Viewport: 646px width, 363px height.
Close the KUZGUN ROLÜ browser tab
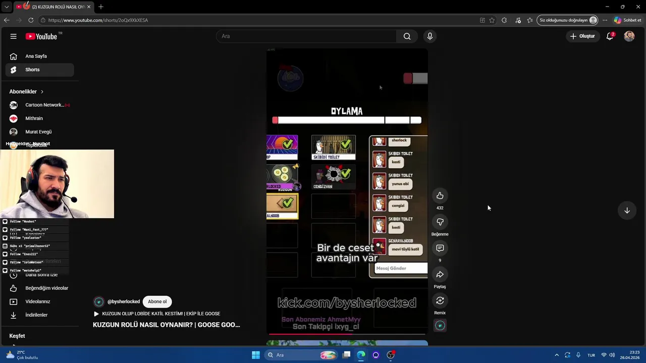tap(90, 7)
